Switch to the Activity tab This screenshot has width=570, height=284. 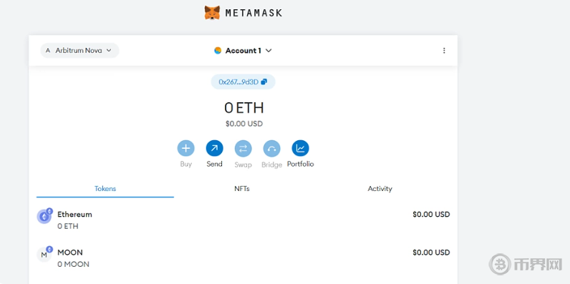[380, 188]
